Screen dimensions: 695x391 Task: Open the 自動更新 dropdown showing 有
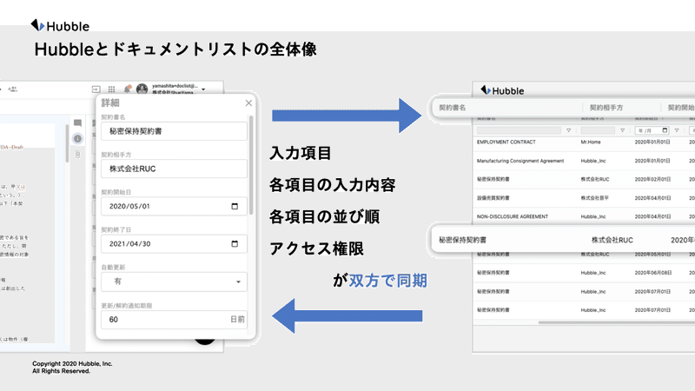174,282
